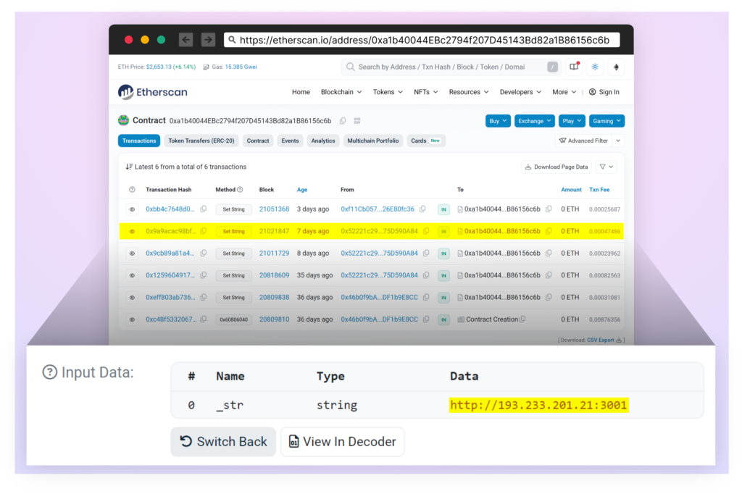Show the QR code icon beside contract address
742x494 pixels.
tap(357, 121)
